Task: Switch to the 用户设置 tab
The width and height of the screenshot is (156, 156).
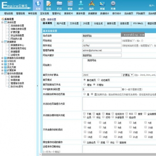Action: (x=61, y=24)
